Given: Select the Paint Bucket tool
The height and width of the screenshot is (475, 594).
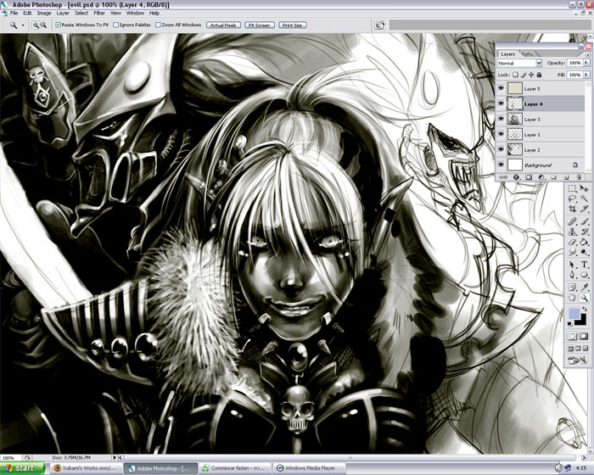Looking at the screenshot, I should pos(584,242).
